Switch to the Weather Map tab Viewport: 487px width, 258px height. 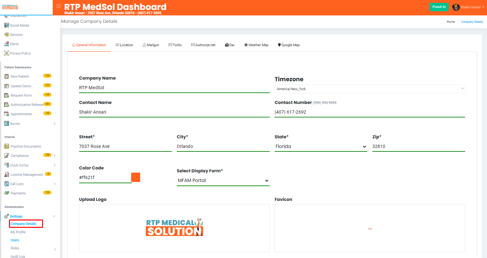pos(256,45)
